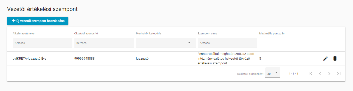The image size is (353, 91).
Task: Jump to first page of results
Action: [x=310, y=74]
